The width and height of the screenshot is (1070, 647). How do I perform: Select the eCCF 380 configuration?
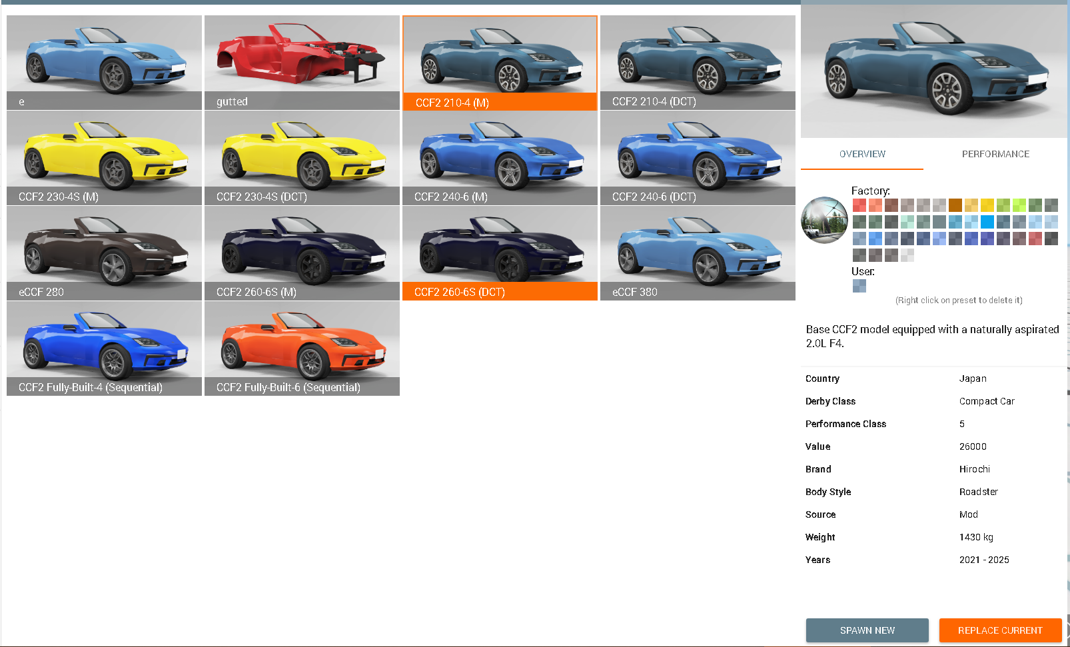(x=698, y=253)
